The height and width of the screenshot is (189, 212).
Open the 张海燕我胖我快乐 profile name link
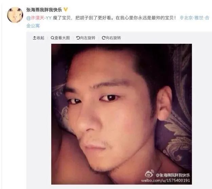(44, 10)
